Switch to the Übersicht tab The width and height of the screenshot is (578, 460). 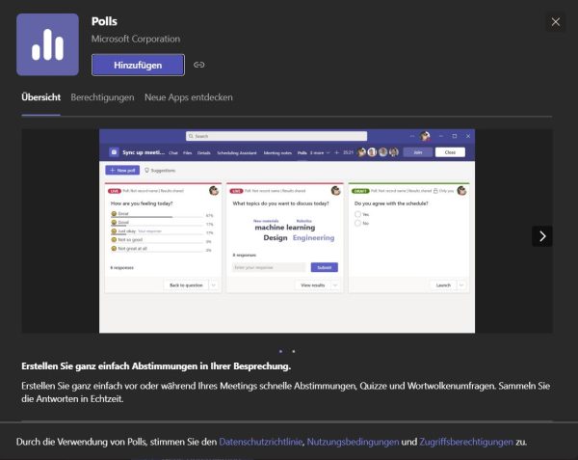(x=40, y=97)
